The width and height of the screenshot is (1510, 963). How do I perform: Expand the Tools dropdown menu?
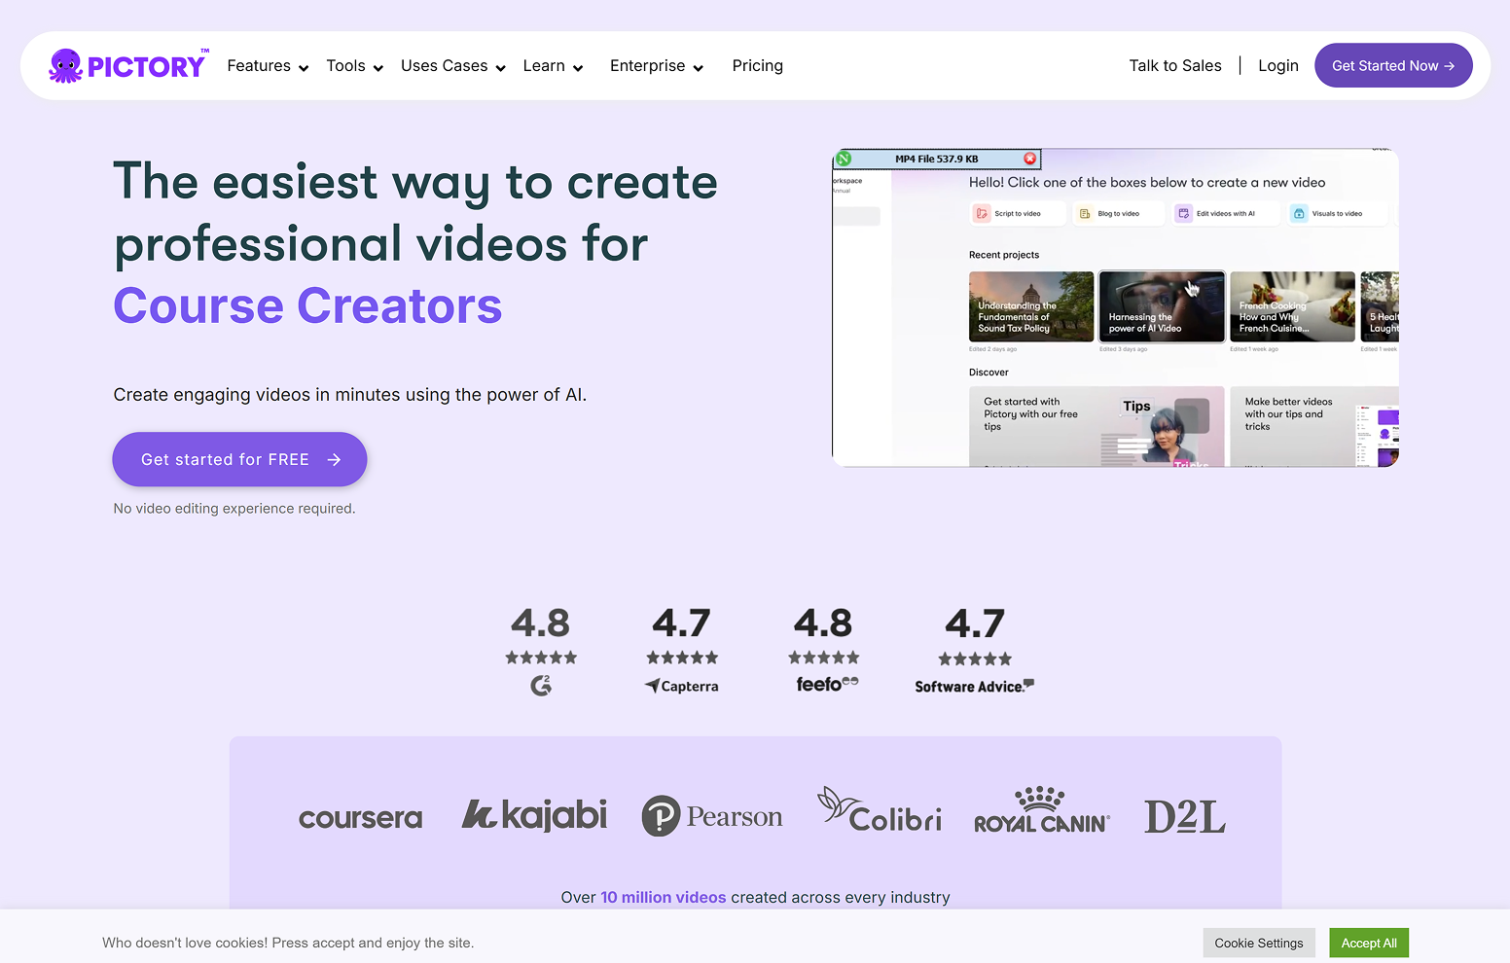(355, 66)
